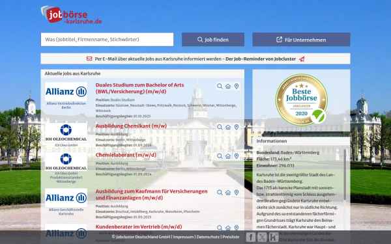Viewport: 391px width, 244px height.
Task: Open IOI Oleo GmbH company link
Action: pyautogui.click(x=66, y=145)
